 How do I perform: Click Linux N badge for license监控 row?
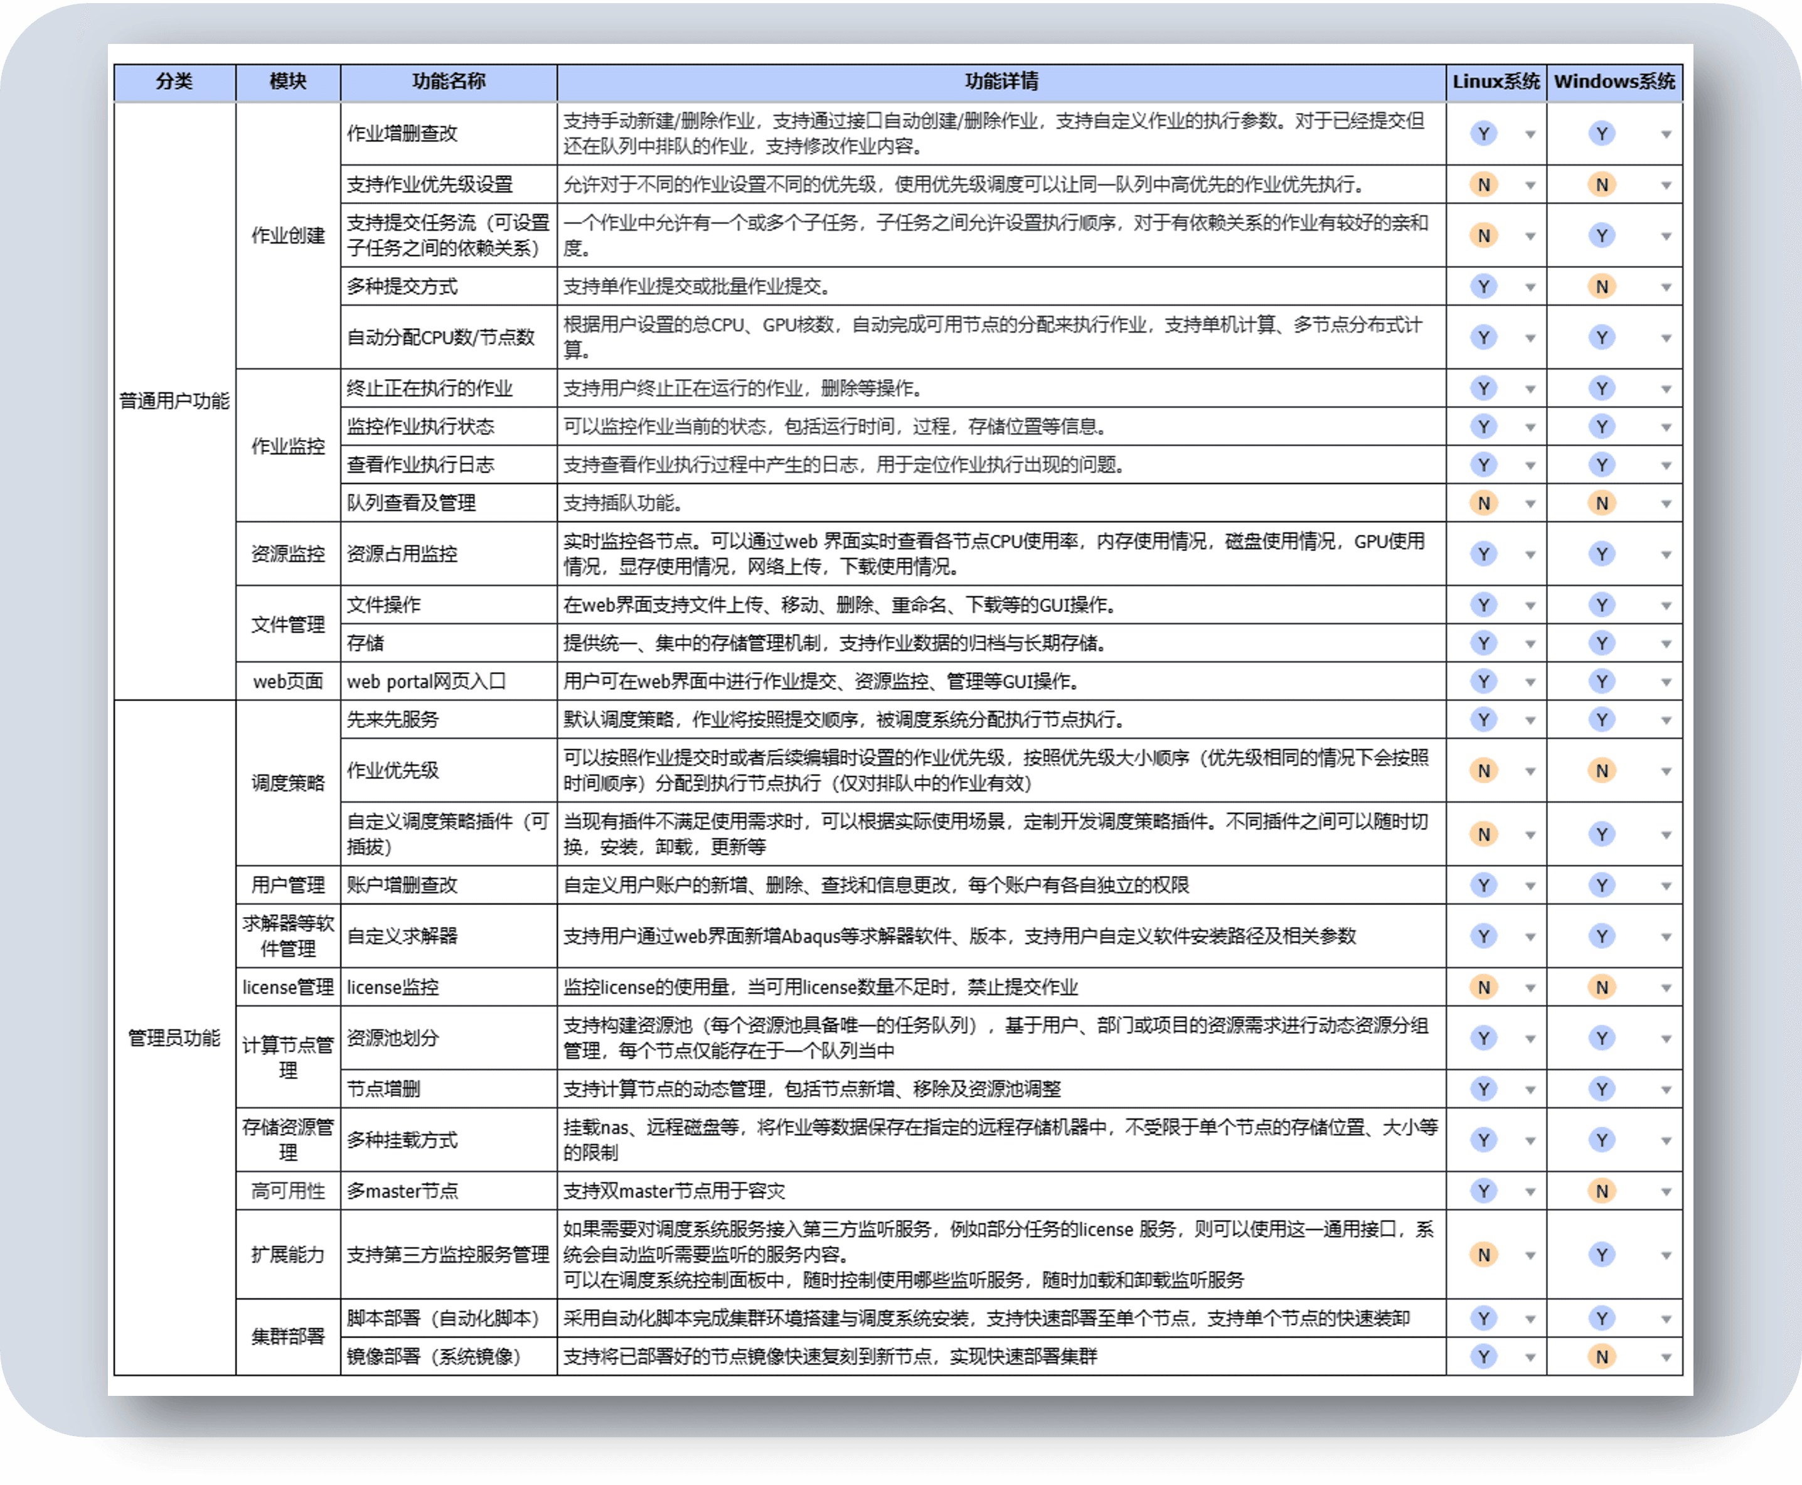tap(1483, 987)
